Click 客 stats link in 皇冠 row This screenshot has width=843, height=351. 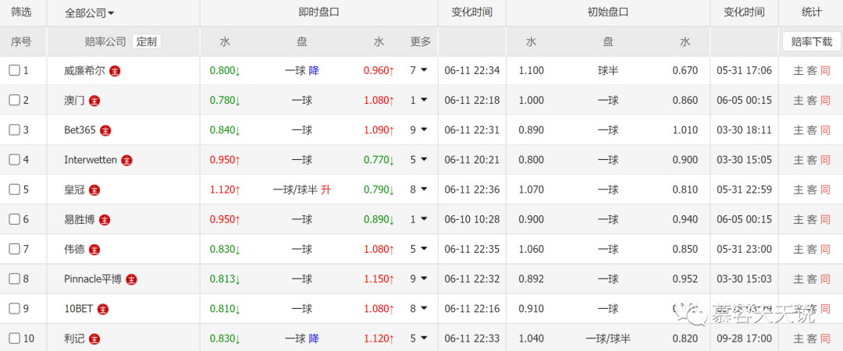click(812, 190)
